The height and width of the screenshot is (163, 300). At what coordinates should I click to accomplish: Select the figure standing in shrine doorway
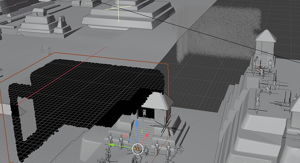[144, 113]
